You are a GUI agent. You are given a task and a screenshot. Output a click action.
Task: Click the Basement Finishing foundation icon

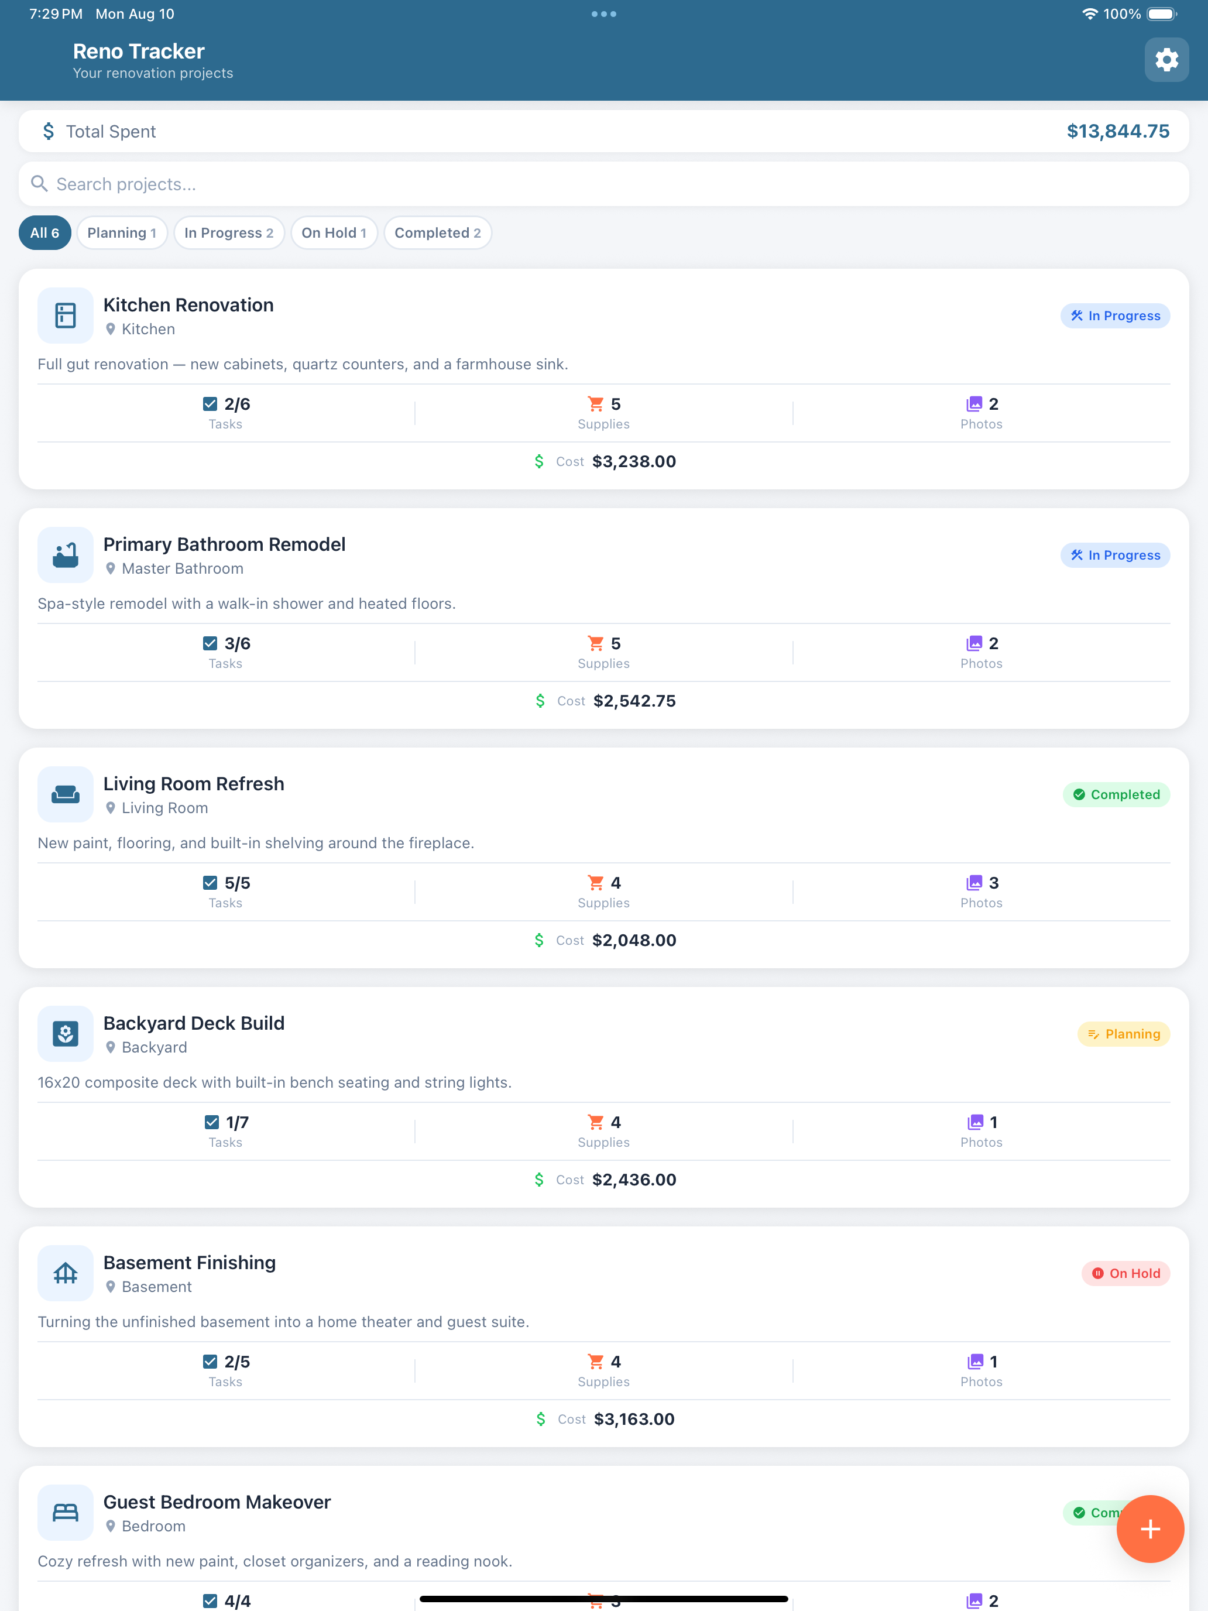[66, 1273]
